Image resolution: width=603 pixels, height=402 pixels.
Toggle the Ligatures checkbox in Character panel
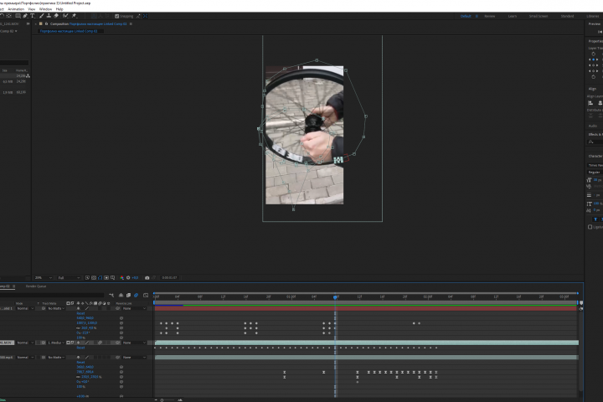[x=590, y=227]
